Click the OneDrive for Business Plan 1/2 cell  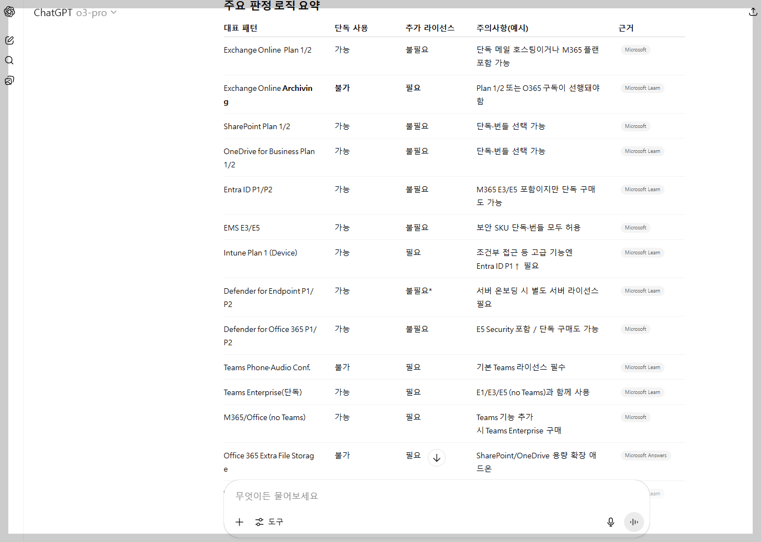[269, 158]
